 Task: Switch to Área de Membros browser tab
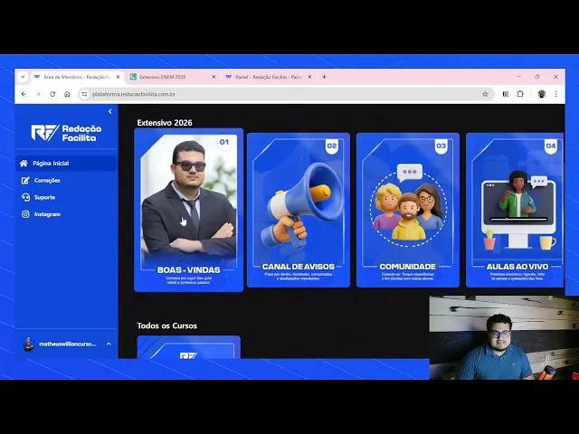point(77,77)
